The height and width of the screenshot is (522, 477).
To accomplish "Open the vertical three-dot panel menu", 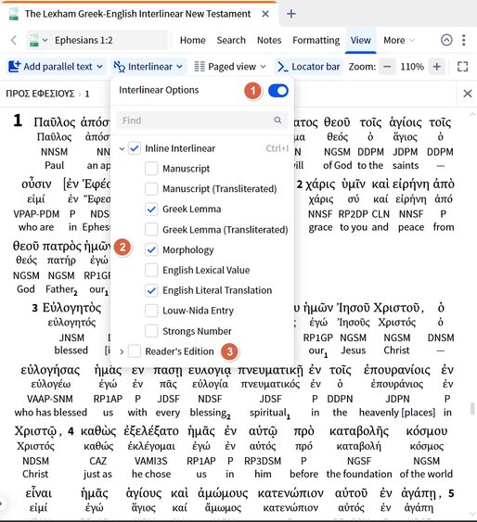I will (x=464, y=40).
